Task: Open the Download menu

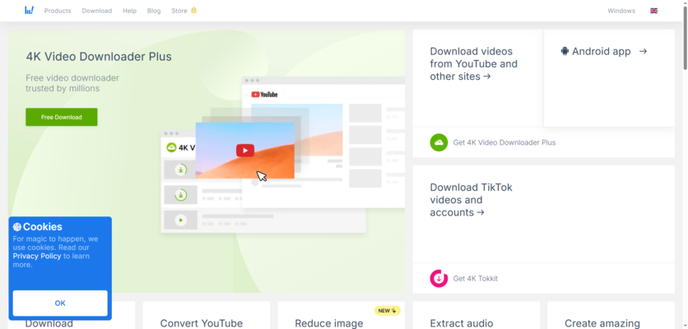Action: tap(97, 11)
